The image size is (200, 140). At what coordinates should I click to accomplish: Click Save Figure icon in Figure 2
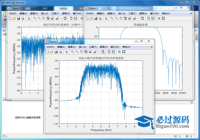click(x=95, y=18)
